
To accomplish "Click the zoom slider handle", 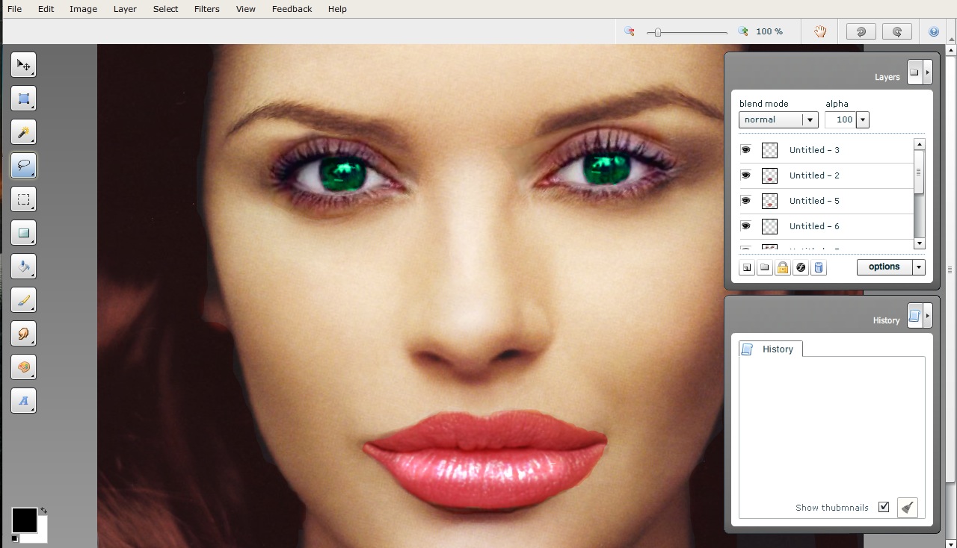I will tap(657, 32).
